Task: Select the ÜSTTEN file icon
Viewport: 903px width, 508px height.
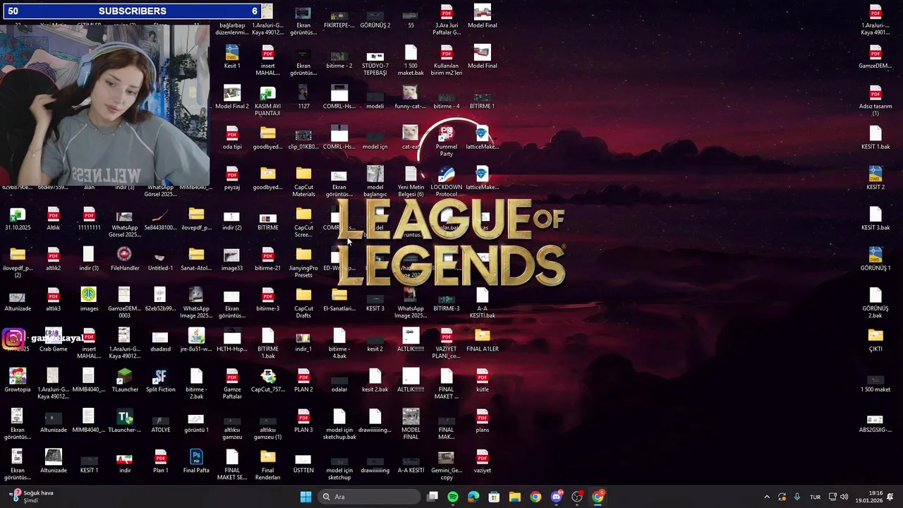Action: (303, 462)
